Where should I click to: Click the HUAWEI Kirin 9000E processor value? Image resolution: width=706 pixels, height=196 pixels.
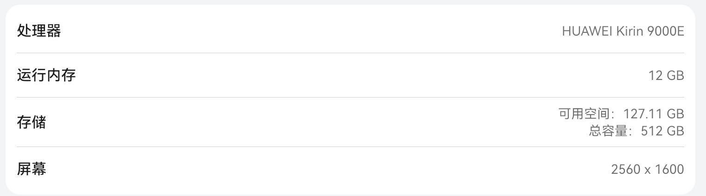coord(623,31)
